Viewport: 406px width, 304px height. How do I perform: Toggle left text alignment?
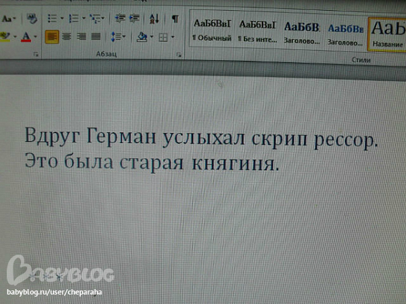pos(52,36)
